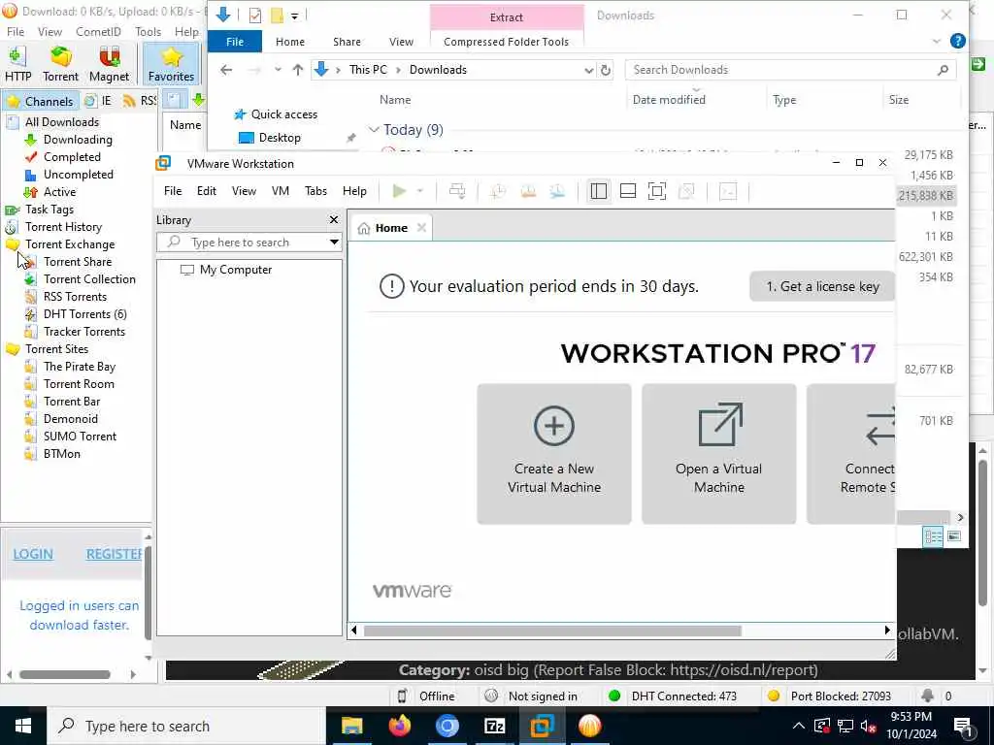Viewport: 994px width, 745px height.
Task: Close the VMware Library panel
Action: 334,220
